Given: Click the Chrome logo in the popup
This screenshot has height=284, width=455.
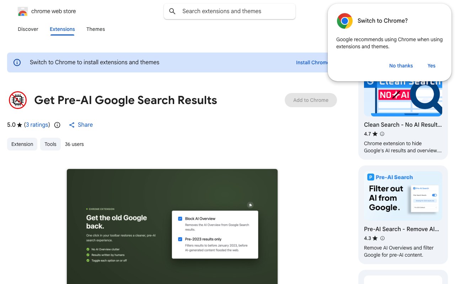Looking at the screenshot, I should [344, 21].
